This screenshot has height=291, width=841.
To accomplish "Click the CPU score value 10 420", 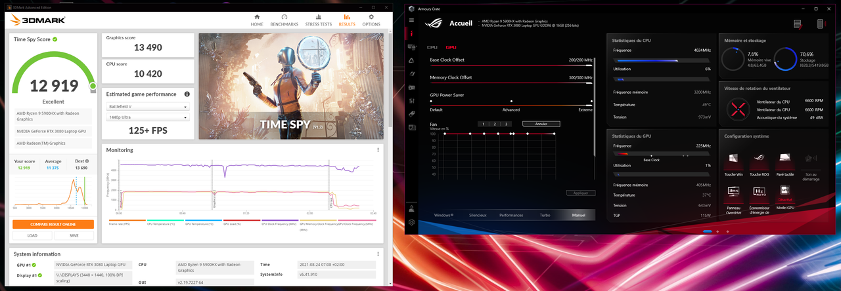I will click(148, 73).
